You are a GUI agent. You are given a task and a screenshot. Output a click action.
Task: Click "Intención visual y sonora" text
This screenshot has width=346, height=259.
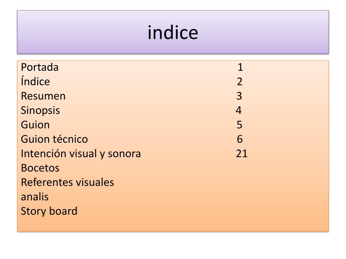(81, 154)
